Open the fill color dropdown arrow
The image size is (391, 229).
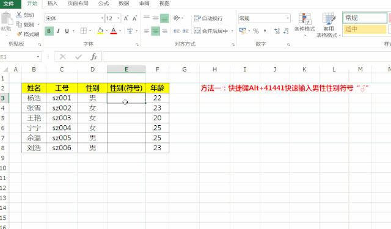click(x=107, y=31)
